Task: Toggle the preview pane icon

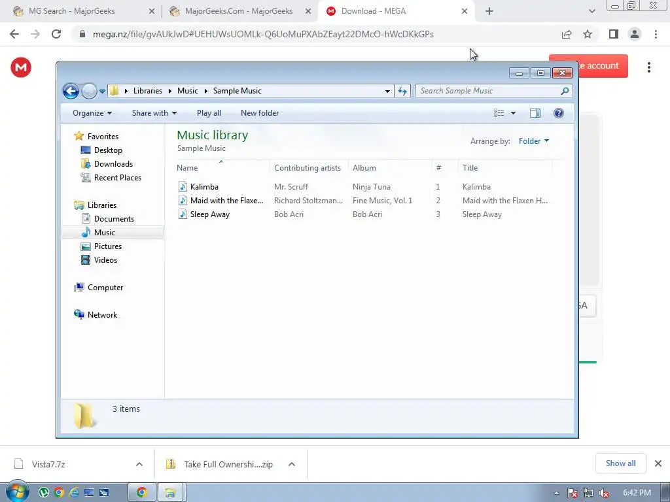Action: point(535,113)
